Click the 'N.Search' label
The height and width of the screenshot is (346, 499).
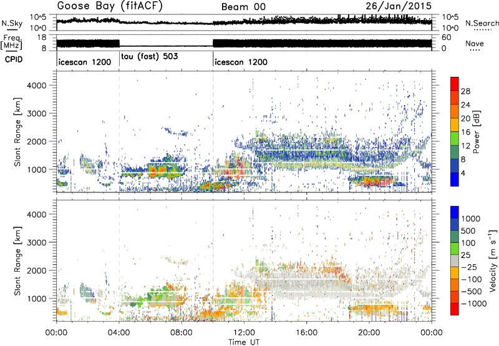coord(482,23)
